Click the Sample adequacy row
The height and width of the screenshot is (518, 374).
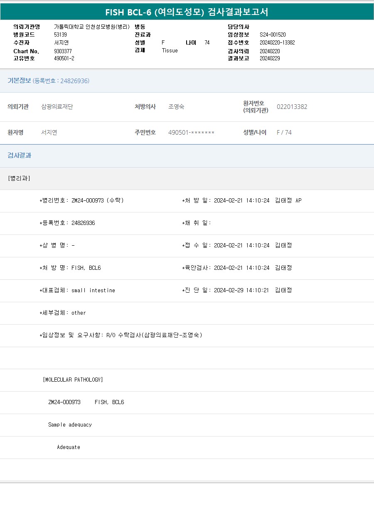70,424
